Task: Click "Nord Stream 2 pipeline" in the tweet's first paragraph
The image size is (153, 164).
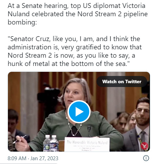Action: [x=113, y=14]
